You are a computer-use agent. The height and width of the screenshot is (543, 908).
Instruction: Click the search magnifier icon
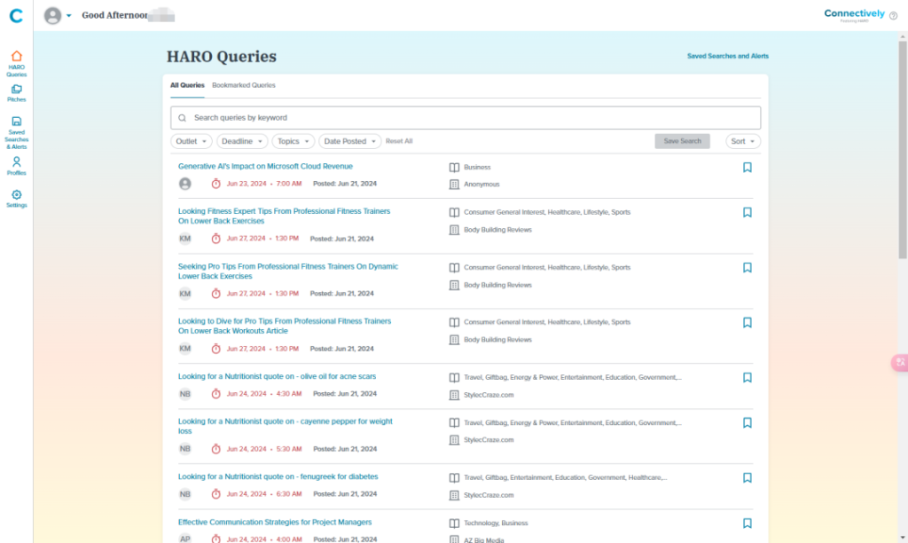[x=183, y=118]
